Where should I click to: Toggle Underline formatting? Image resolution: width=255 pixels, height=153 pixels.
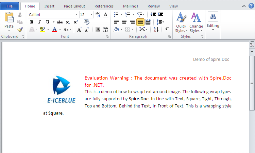click(x=48, y=22)
